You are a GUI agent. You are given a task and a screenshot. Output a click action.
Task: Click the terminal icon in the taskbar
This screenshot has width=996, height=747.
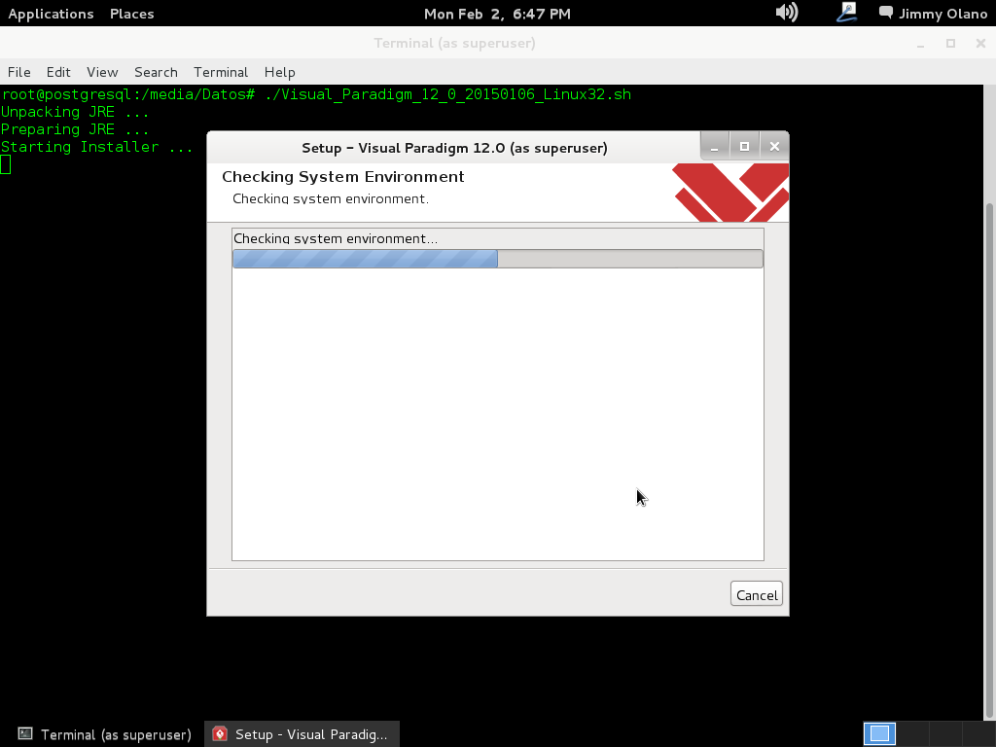pos(25,734)
